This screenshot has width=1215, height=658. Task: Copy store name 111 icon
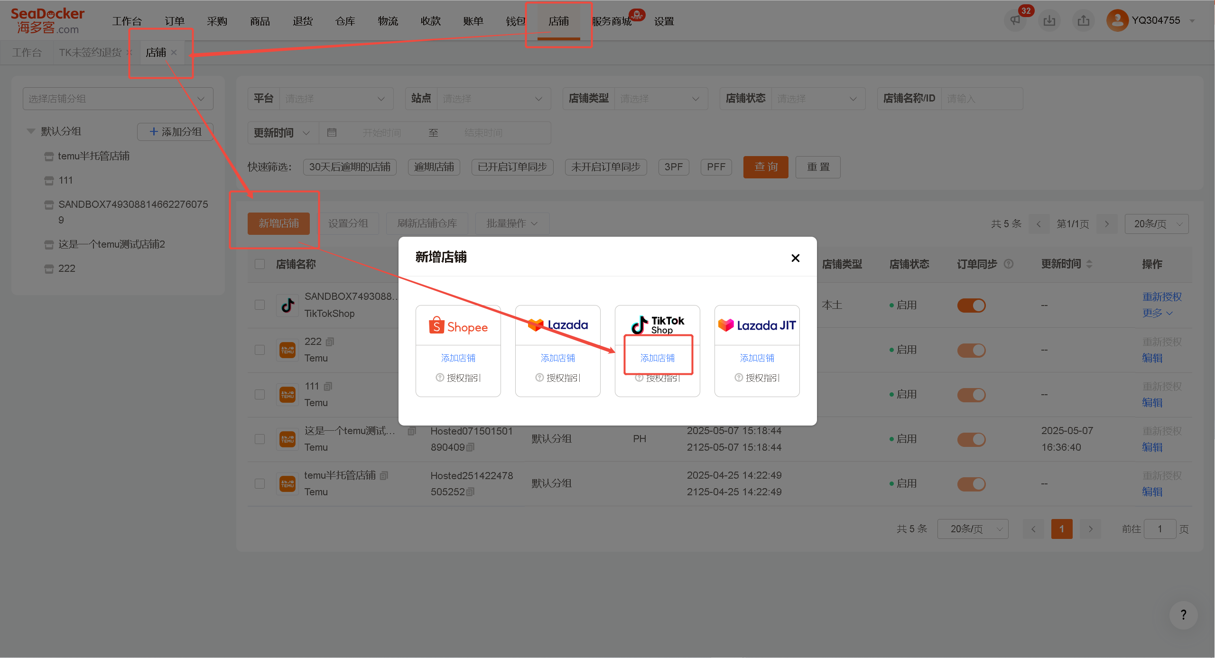point(328,386)
